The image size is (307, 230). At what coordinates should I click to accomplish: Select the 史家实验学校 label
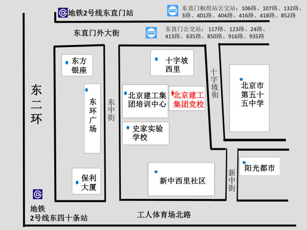coord(148,133)
